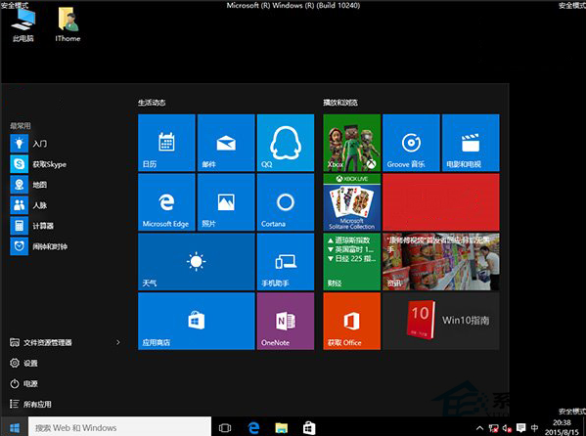Open the Xbox tile
586x436 pixels.
(351, 143)
